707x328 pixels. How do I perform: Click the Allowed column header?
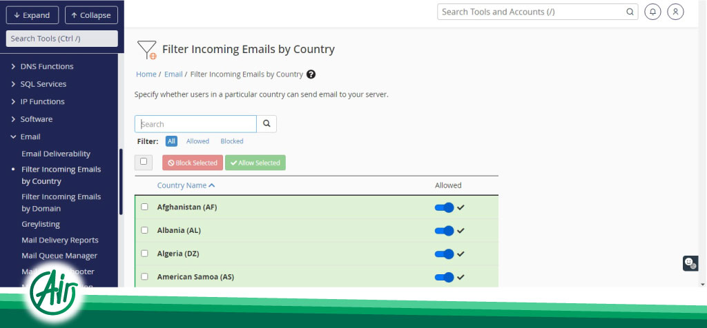(448, 185)
